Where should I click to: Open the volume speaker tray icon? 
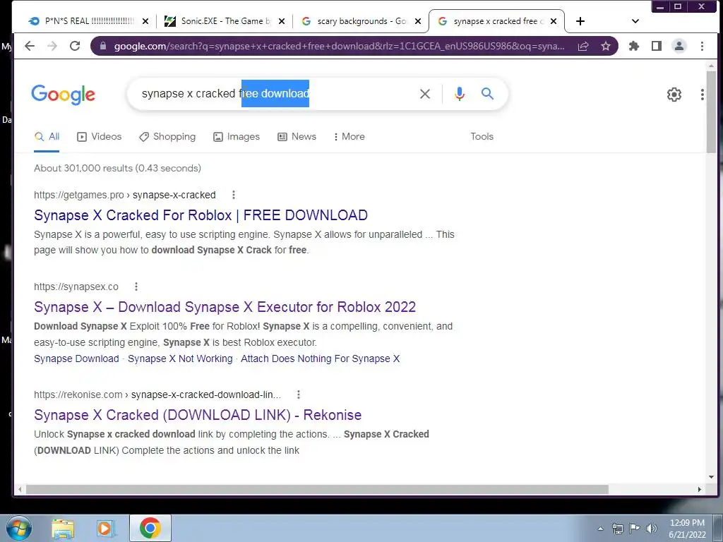coord(651,529)
